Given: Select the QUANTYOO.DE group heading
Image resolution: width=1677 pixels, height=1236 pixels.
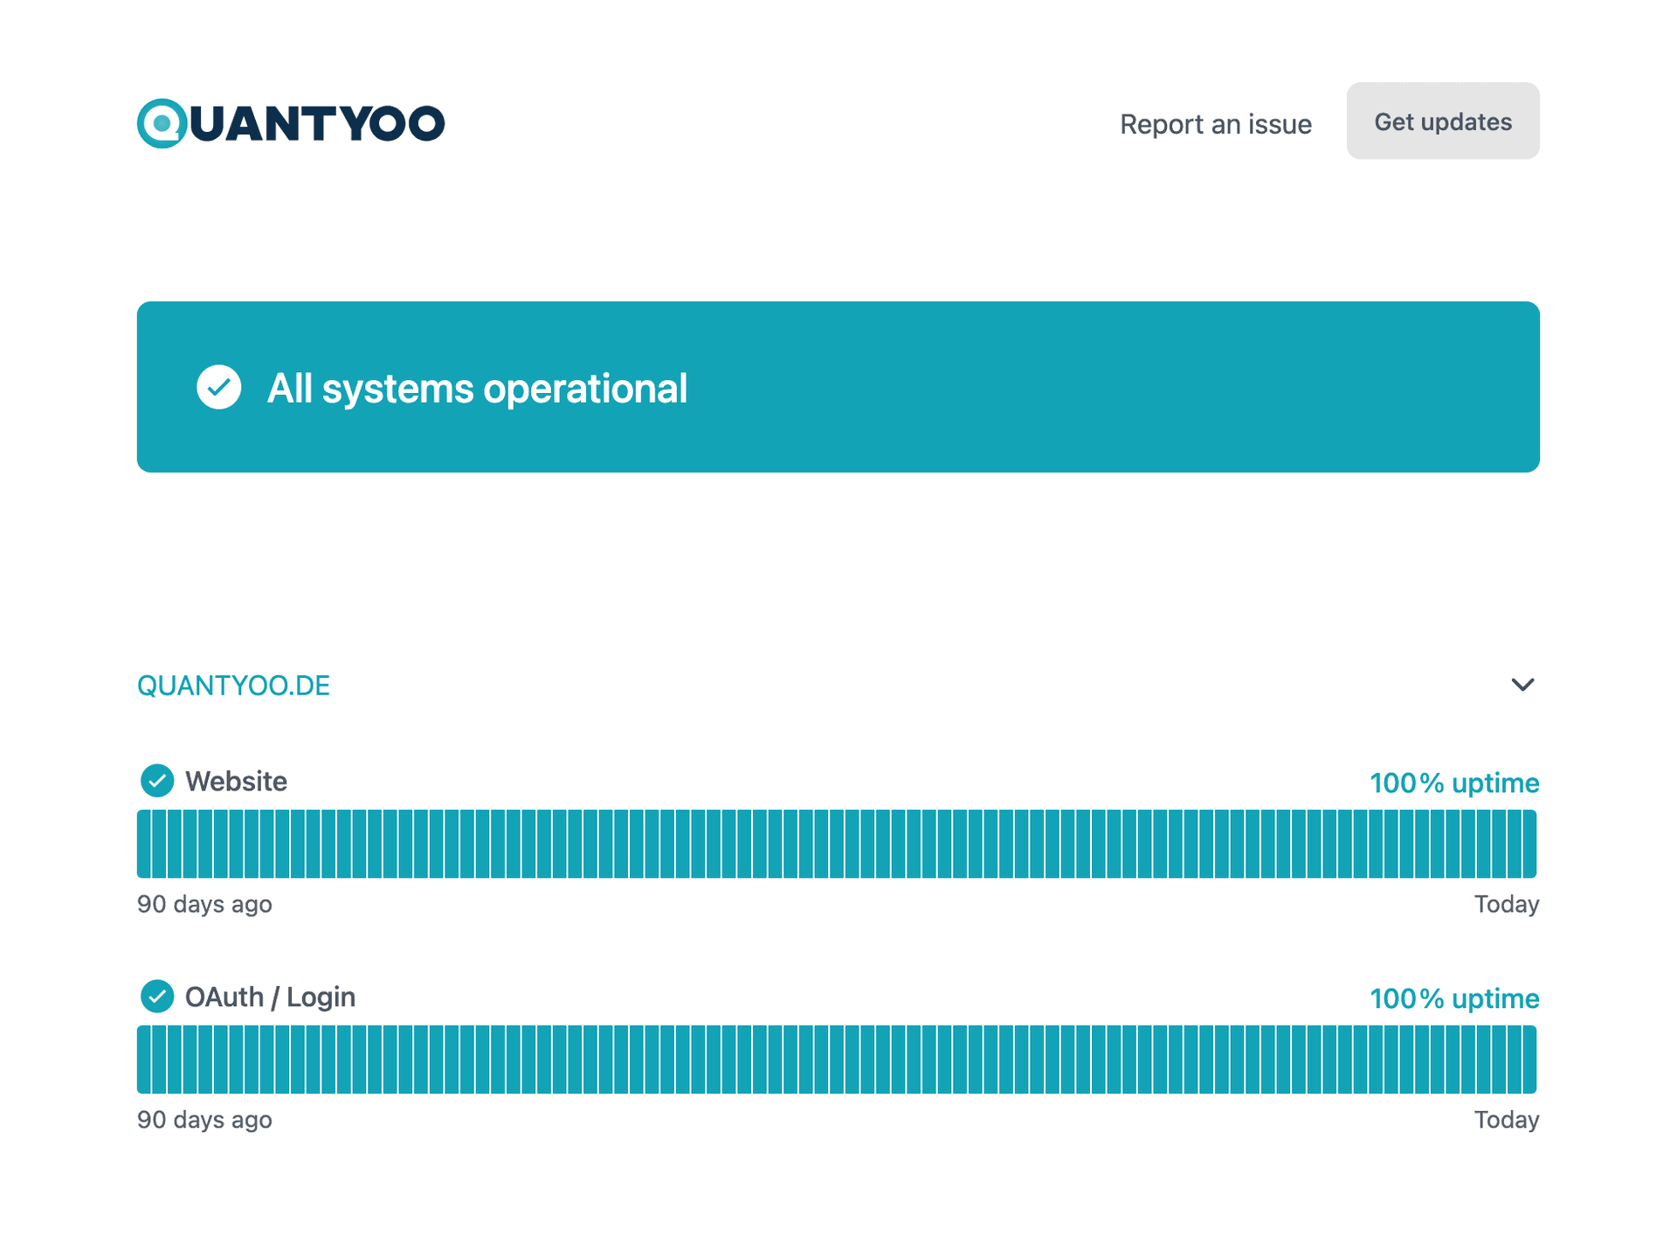Looking at the screenshot, I should tap(233, 686).
